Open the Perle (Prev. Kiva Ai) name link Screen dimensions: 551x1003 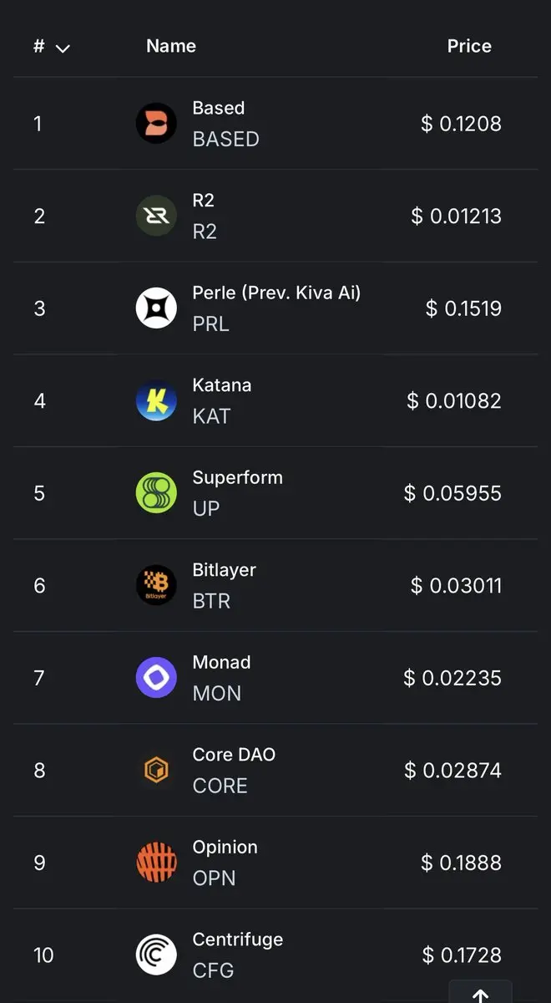click(276, 293)
